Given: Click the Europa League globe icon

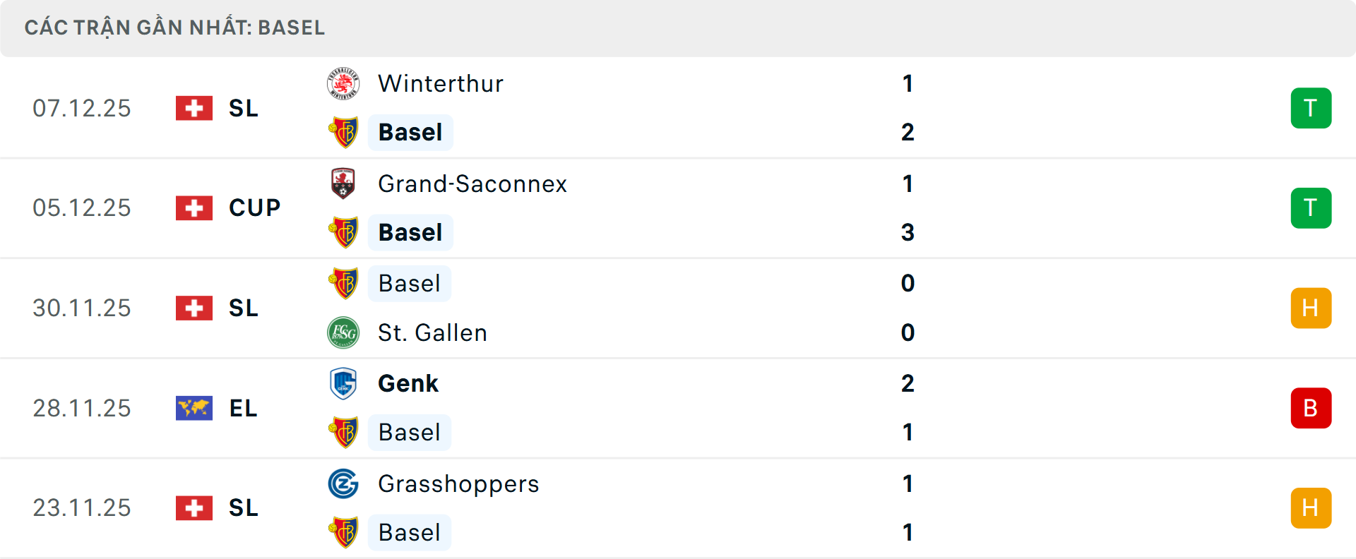Looking at the screenshot, I should [194, 408].
